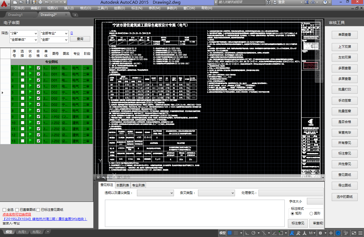Uncheck the 合格 checkbox in row 1
Screen dimensions: 364x237
pyautogui.click(x=38, y=68)
